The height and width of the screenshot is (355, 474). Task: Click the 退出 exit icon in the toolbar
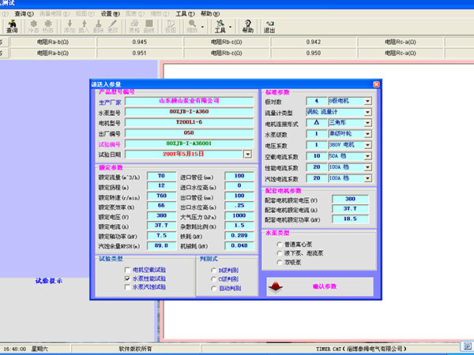pyautogui.click(x=269, y=26)
